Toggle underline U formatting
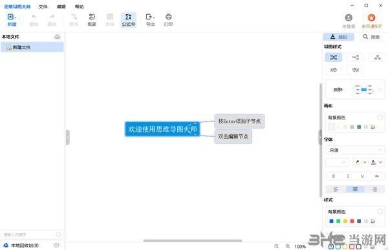 (362, 176)
